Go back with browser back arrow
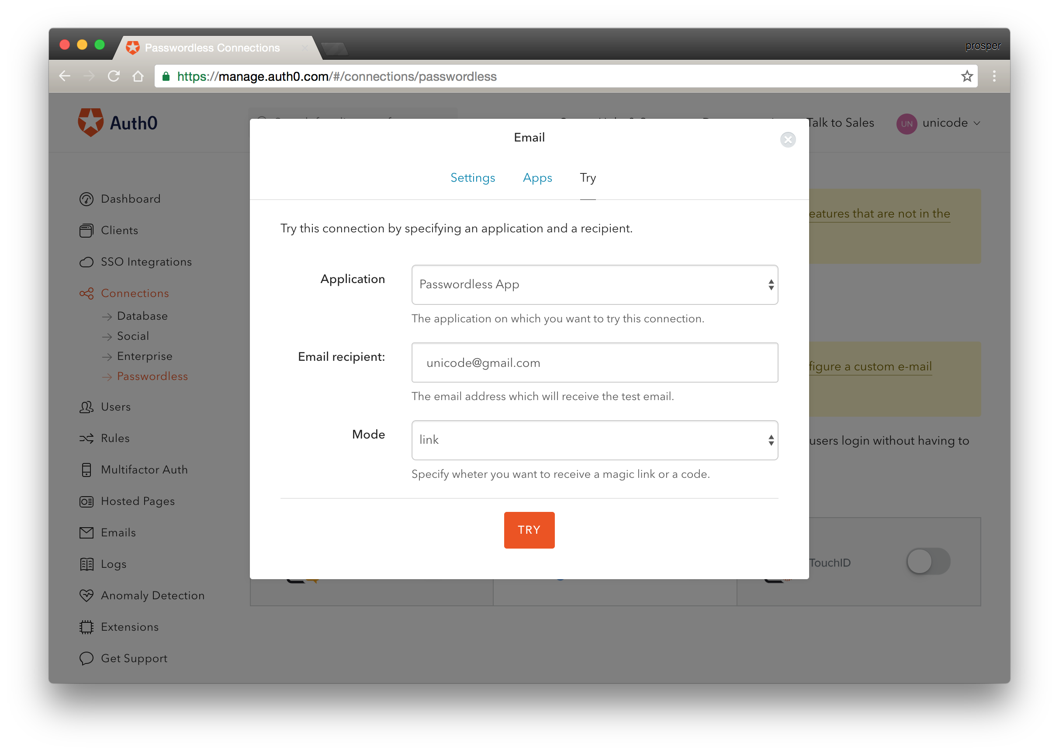 click(x=65, y=76)
